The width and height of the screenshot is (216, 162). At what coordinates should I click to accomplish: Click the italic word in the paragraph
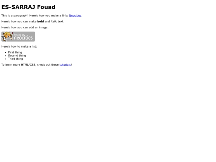[54, 22]
